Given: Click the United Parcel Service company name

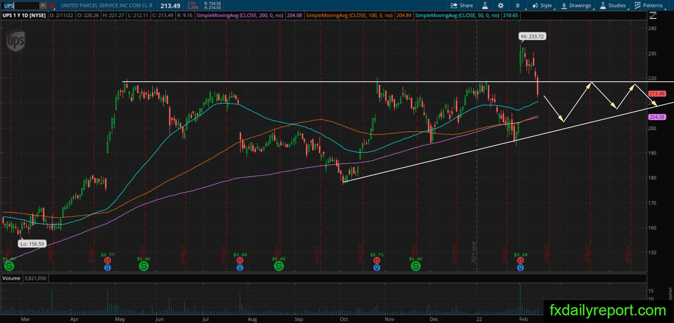Looking at the screenshot, I should click(107, 5).
